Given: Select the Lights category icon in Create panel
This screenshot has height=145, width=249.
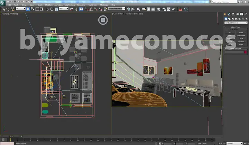Looking at the screenshot, I should (x=233, y=19).
